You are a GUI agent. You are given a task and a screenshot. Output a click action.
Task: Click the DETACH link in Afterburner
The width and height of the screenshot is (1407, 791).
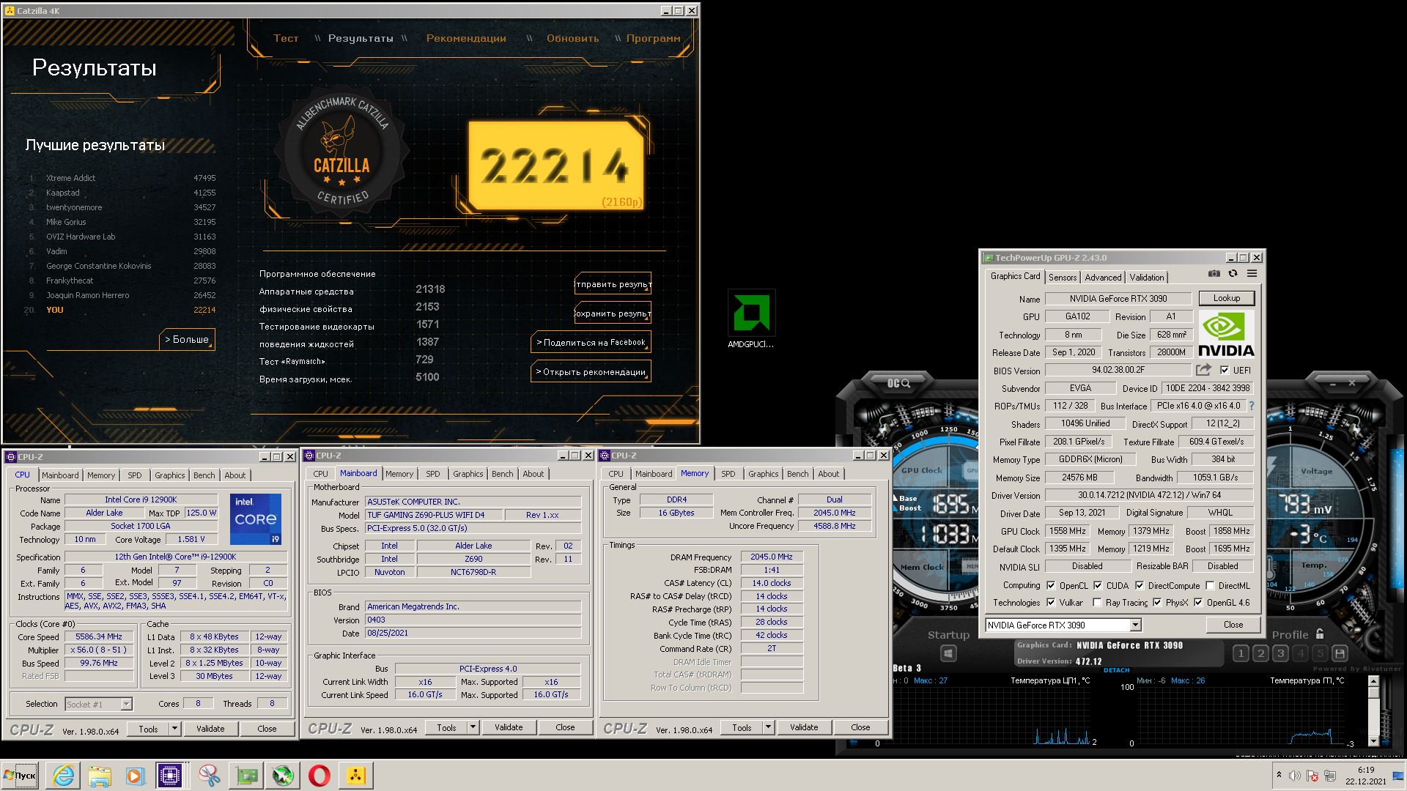tap(1117, 670)
